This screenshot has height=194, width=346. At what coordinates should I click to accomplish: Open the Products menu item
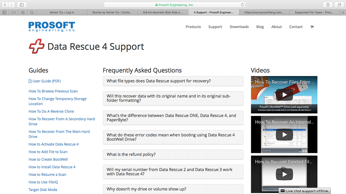point(193,27)
